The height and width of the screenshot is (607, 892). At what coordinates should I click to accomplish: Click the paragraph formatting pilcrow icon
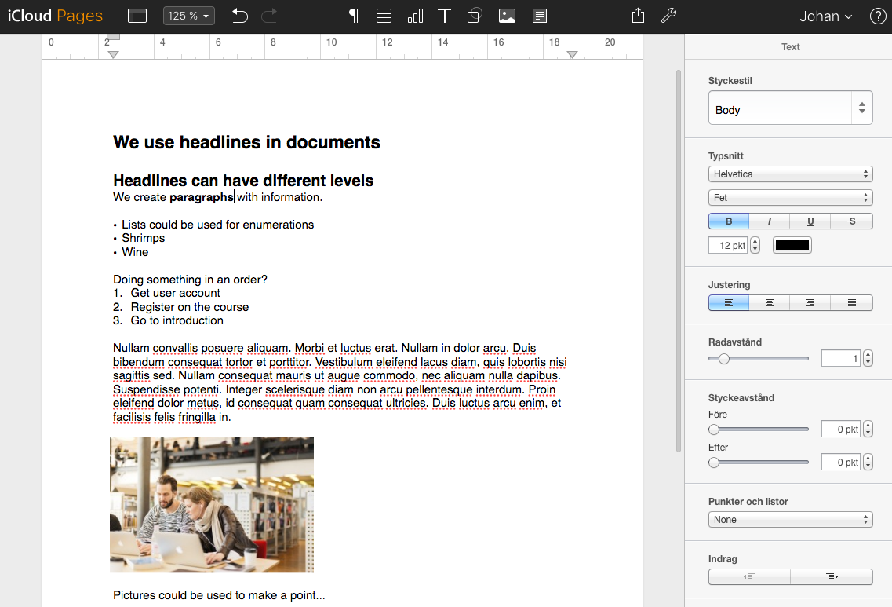tap(354, 16)
